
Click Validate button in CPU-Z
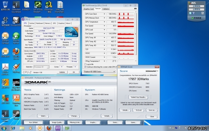pyautogui.click(x=62, y=72)
